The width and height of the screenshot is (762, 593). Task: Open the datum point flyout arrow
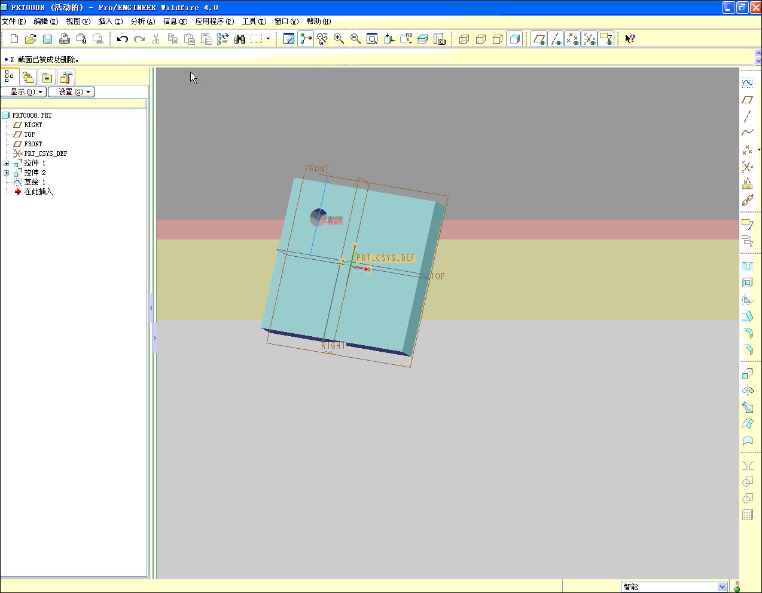[758, 150]
